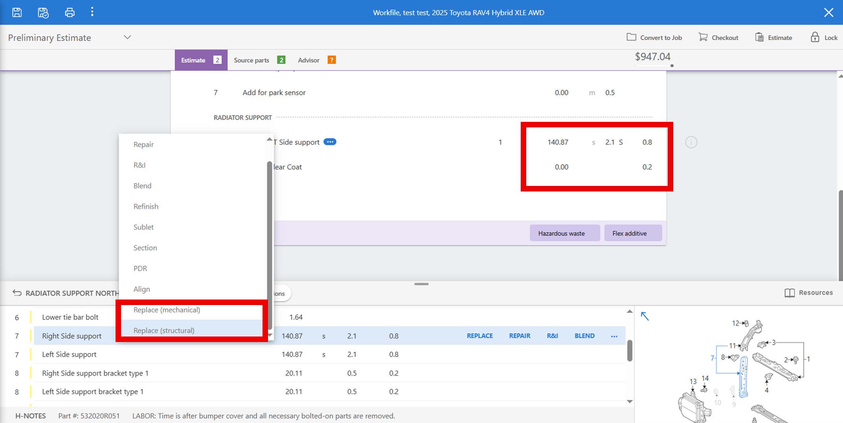This screenshot has width=843, height=423.
Task: Open the Resources book icon
Action: [x=789, y=293]
